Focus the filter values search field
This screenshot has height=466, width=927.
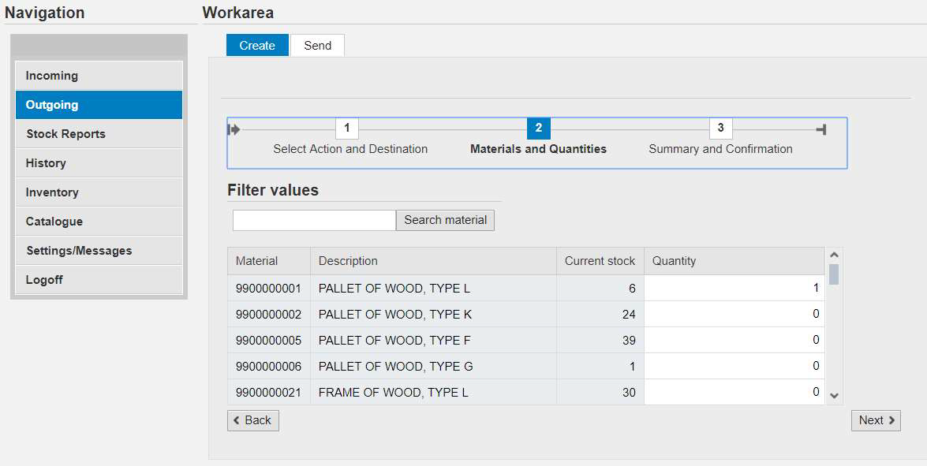coord(315,220)
